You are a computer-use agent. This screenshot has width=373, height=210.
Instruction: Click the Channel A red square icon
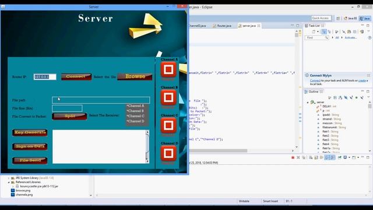168,69
